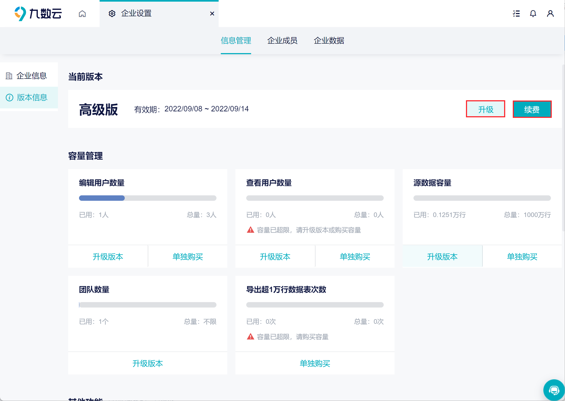Viewport: 565px width, 401px height.
Task: Click 升级版本 under 团队数量
Action: pyautogui.click(x=147, y=363)
